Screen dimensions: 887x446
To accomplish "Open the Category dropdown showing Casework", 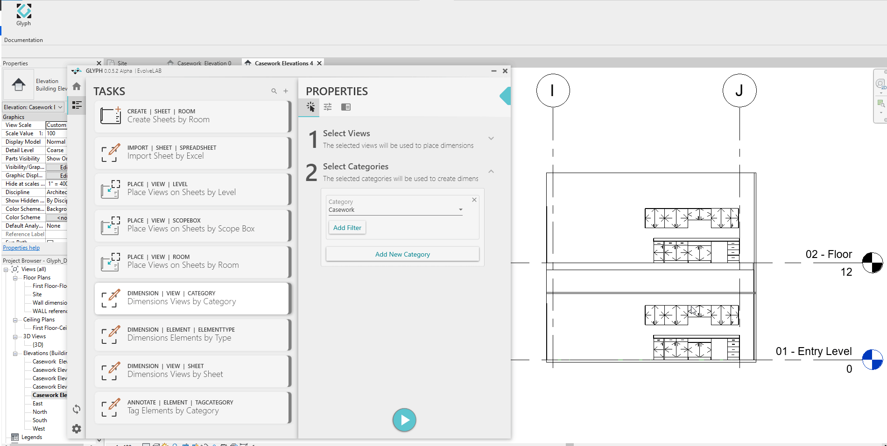I will [395, 210].
